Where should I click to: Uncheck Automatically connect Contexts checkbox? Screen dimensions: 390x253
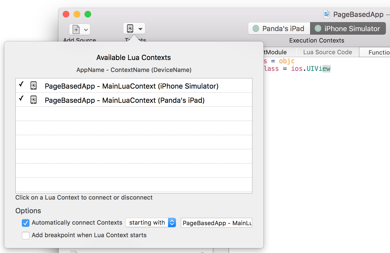tap(26, 223)
